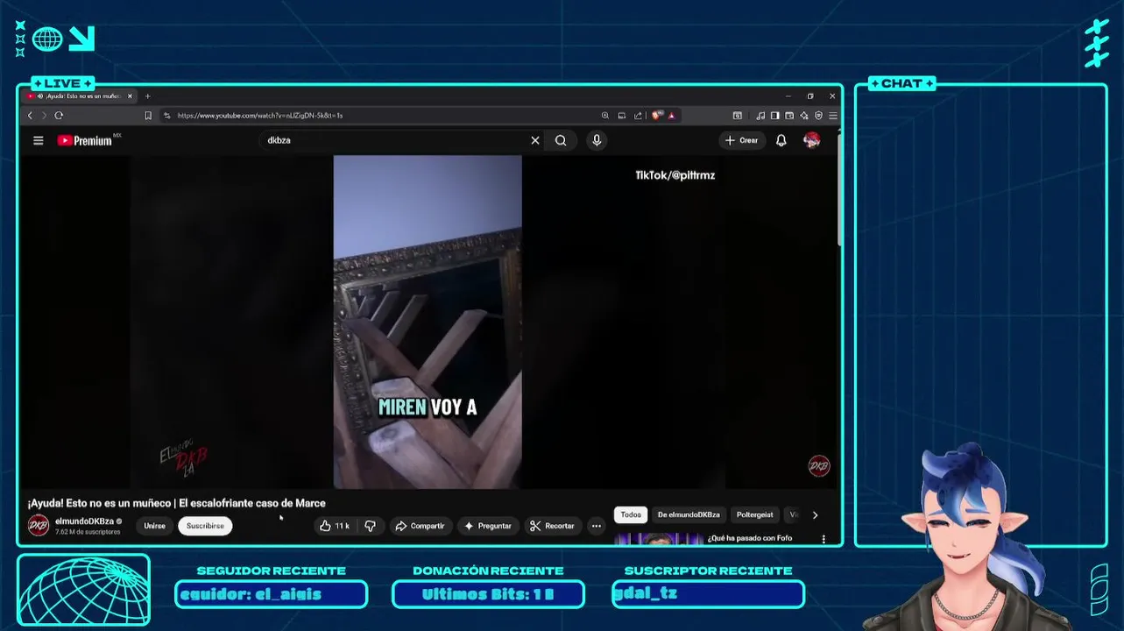Open YouTube notifications bell
This screenshot has width=1124, height=631.
click(781, 140)
